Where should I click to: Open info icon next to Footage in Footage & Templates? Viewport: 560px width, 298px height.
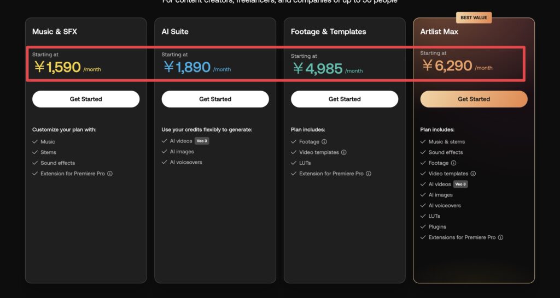(324, 141)
